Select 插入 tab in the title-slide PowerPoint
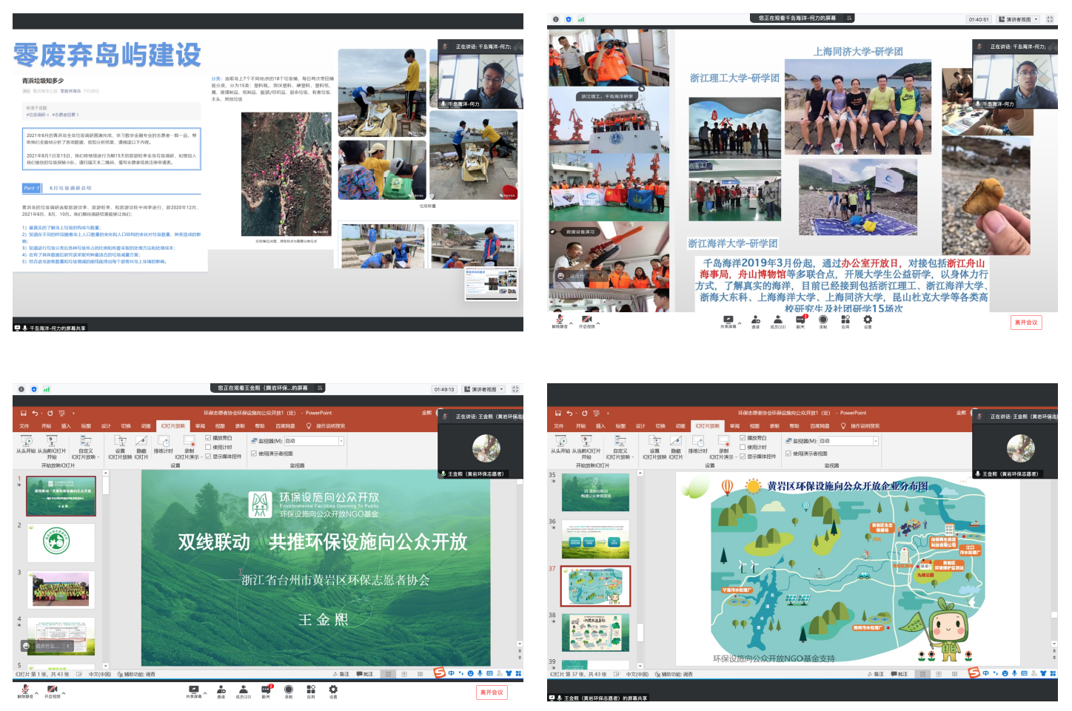The width and height of the screenshot is (1072, 711). 66,426
